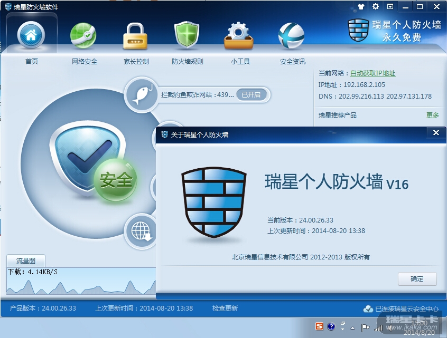Select the 小工具 tab label
Viewport: 447px width, 338px height.
coord(240,61)
